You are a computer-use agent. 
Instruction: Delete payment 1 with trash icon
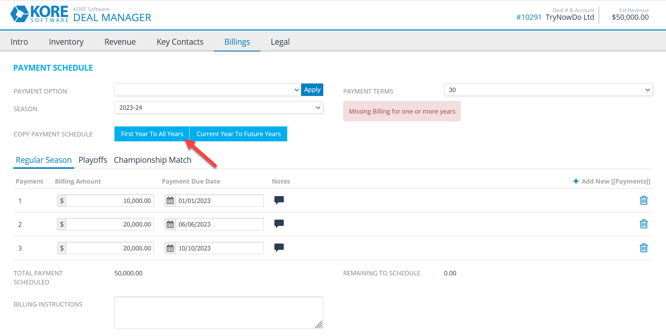tap(643, 200)
